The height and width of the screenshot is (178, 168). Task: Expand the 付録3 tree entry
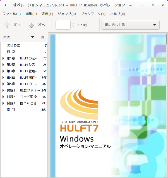tap(3, 103)
